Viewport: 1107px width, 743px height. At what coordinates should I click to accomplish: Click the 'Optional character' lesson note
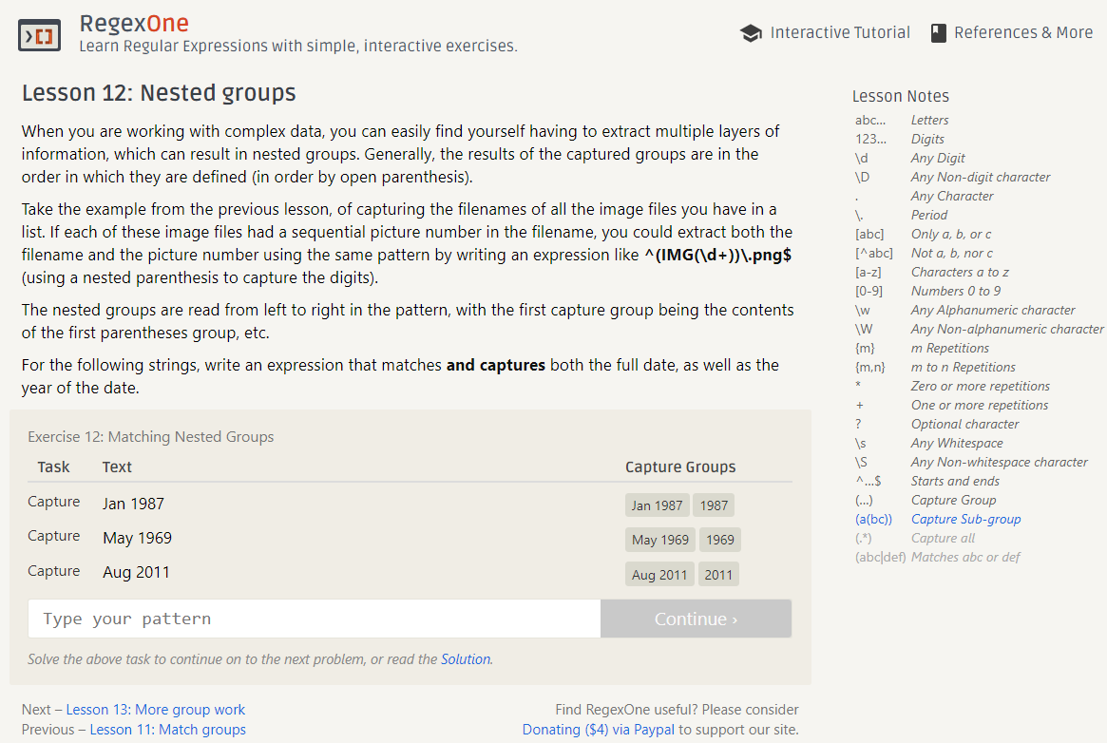965,424
